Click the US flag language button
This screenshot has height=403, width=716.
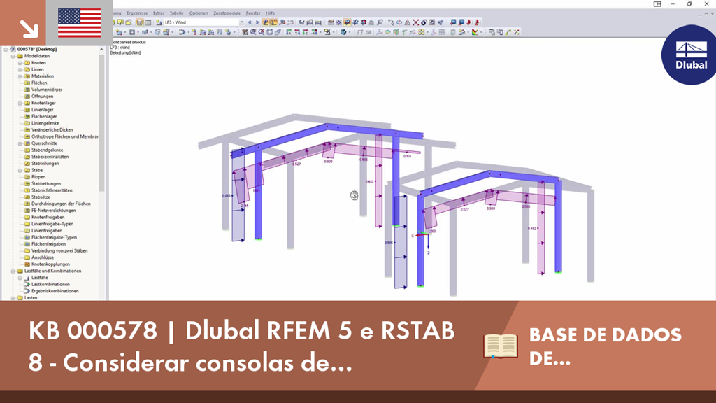click(80, 23)
